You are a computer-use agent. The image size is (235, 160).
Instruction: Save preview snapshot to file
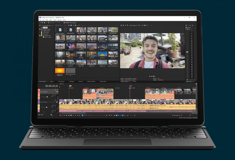click(x=145, y=25)
